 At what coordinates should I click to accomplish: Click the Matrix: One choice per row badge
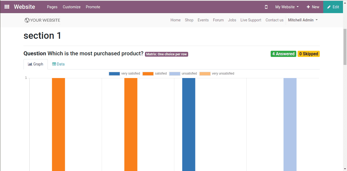pyautogui.click(x=167, y=54)
